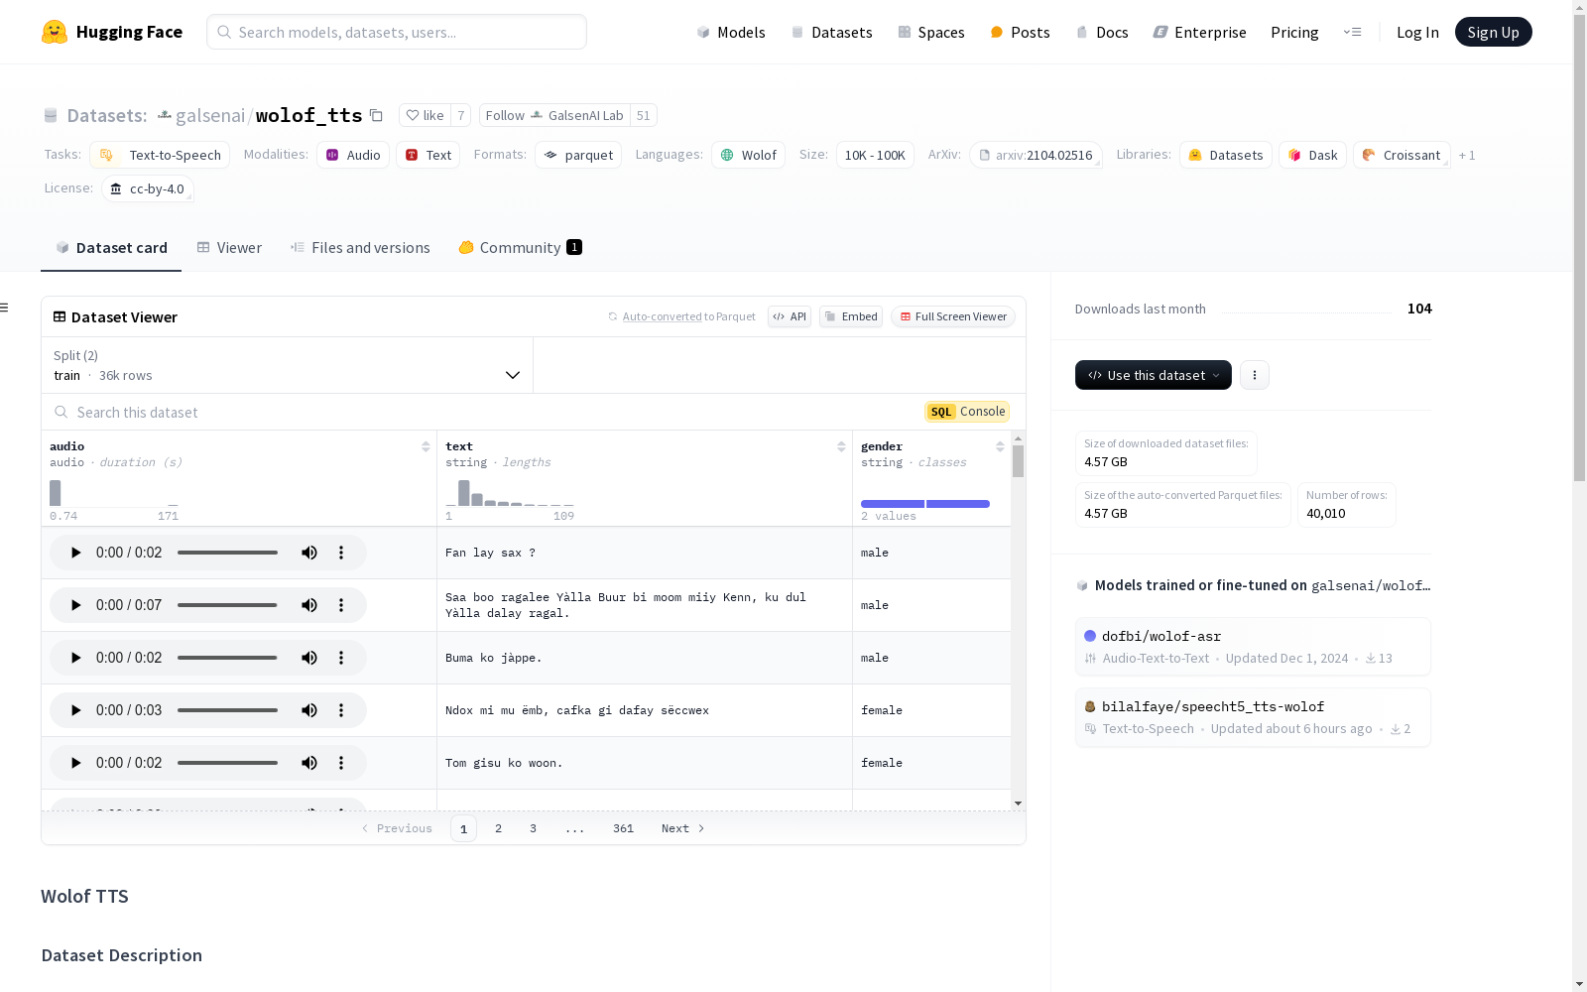
Task: Seek audio slider in 'Fan lay sax ?' row
Action: coord(227,553)
